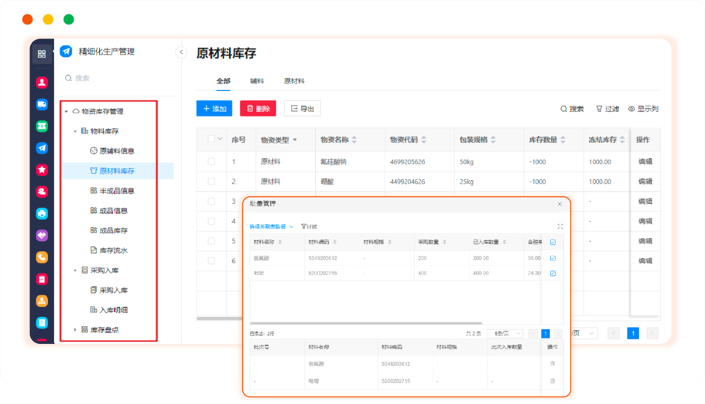Check the row 4 checkbox in main table
The image size is (705, 404).
pyautogui.click(x=211, y=221)
